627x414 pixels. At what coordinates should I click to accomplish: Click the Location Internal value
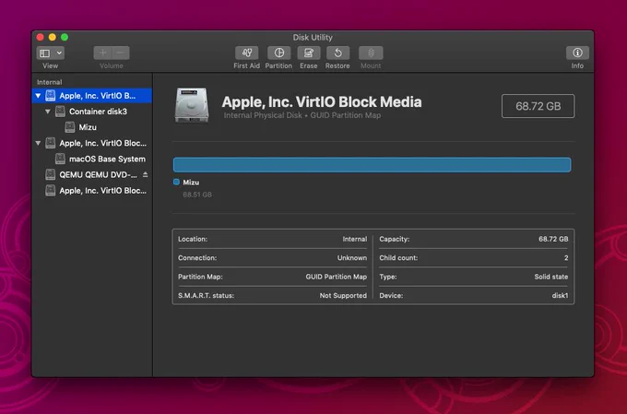355,239
